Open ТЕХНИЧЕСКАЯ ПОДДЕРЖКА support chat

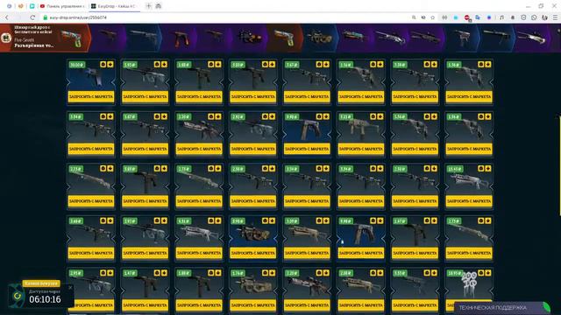(x=502, y=308)
